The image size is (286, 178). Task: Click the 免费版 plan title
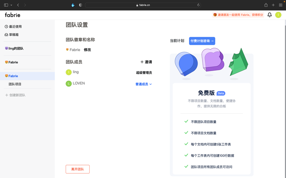pos(206,93)
